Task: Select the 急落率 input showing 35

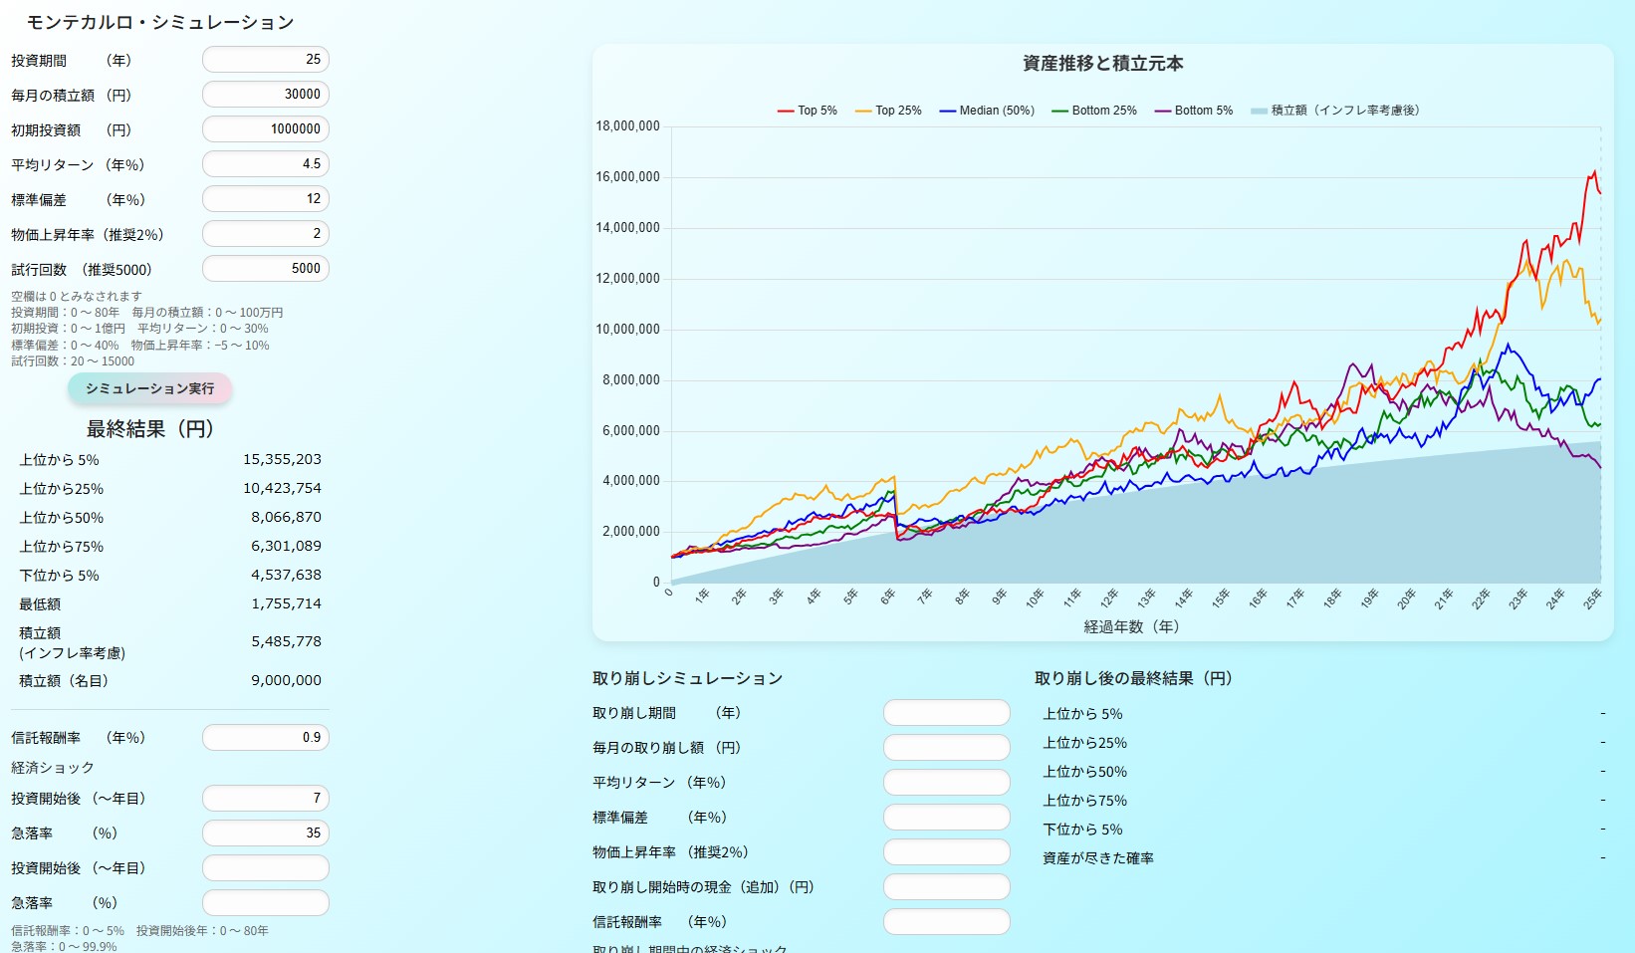Action: click(265, 834)
